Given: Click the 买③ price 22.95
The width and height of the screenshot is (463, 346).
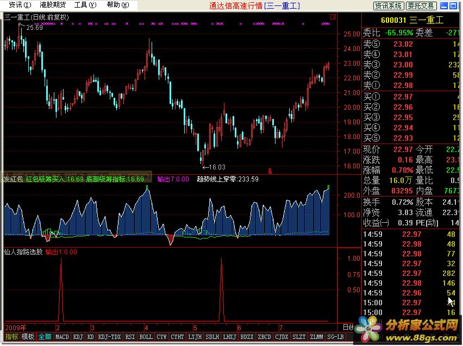Looking at the screenshot, I should pos(403,117).
